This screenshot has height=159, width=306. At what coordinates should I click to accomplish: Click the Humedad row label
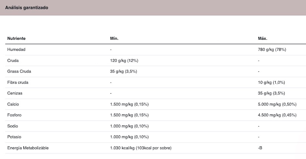[x=16, y=50]
